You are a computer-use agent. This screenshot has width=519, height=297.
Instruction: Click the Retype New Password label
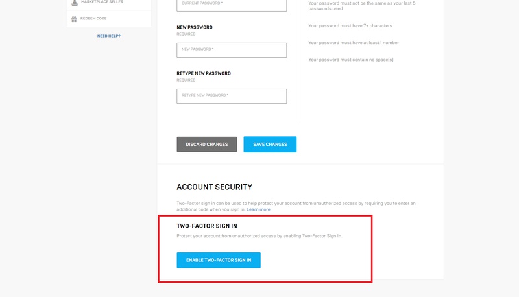pyautogui.click(x=204, y=73)
